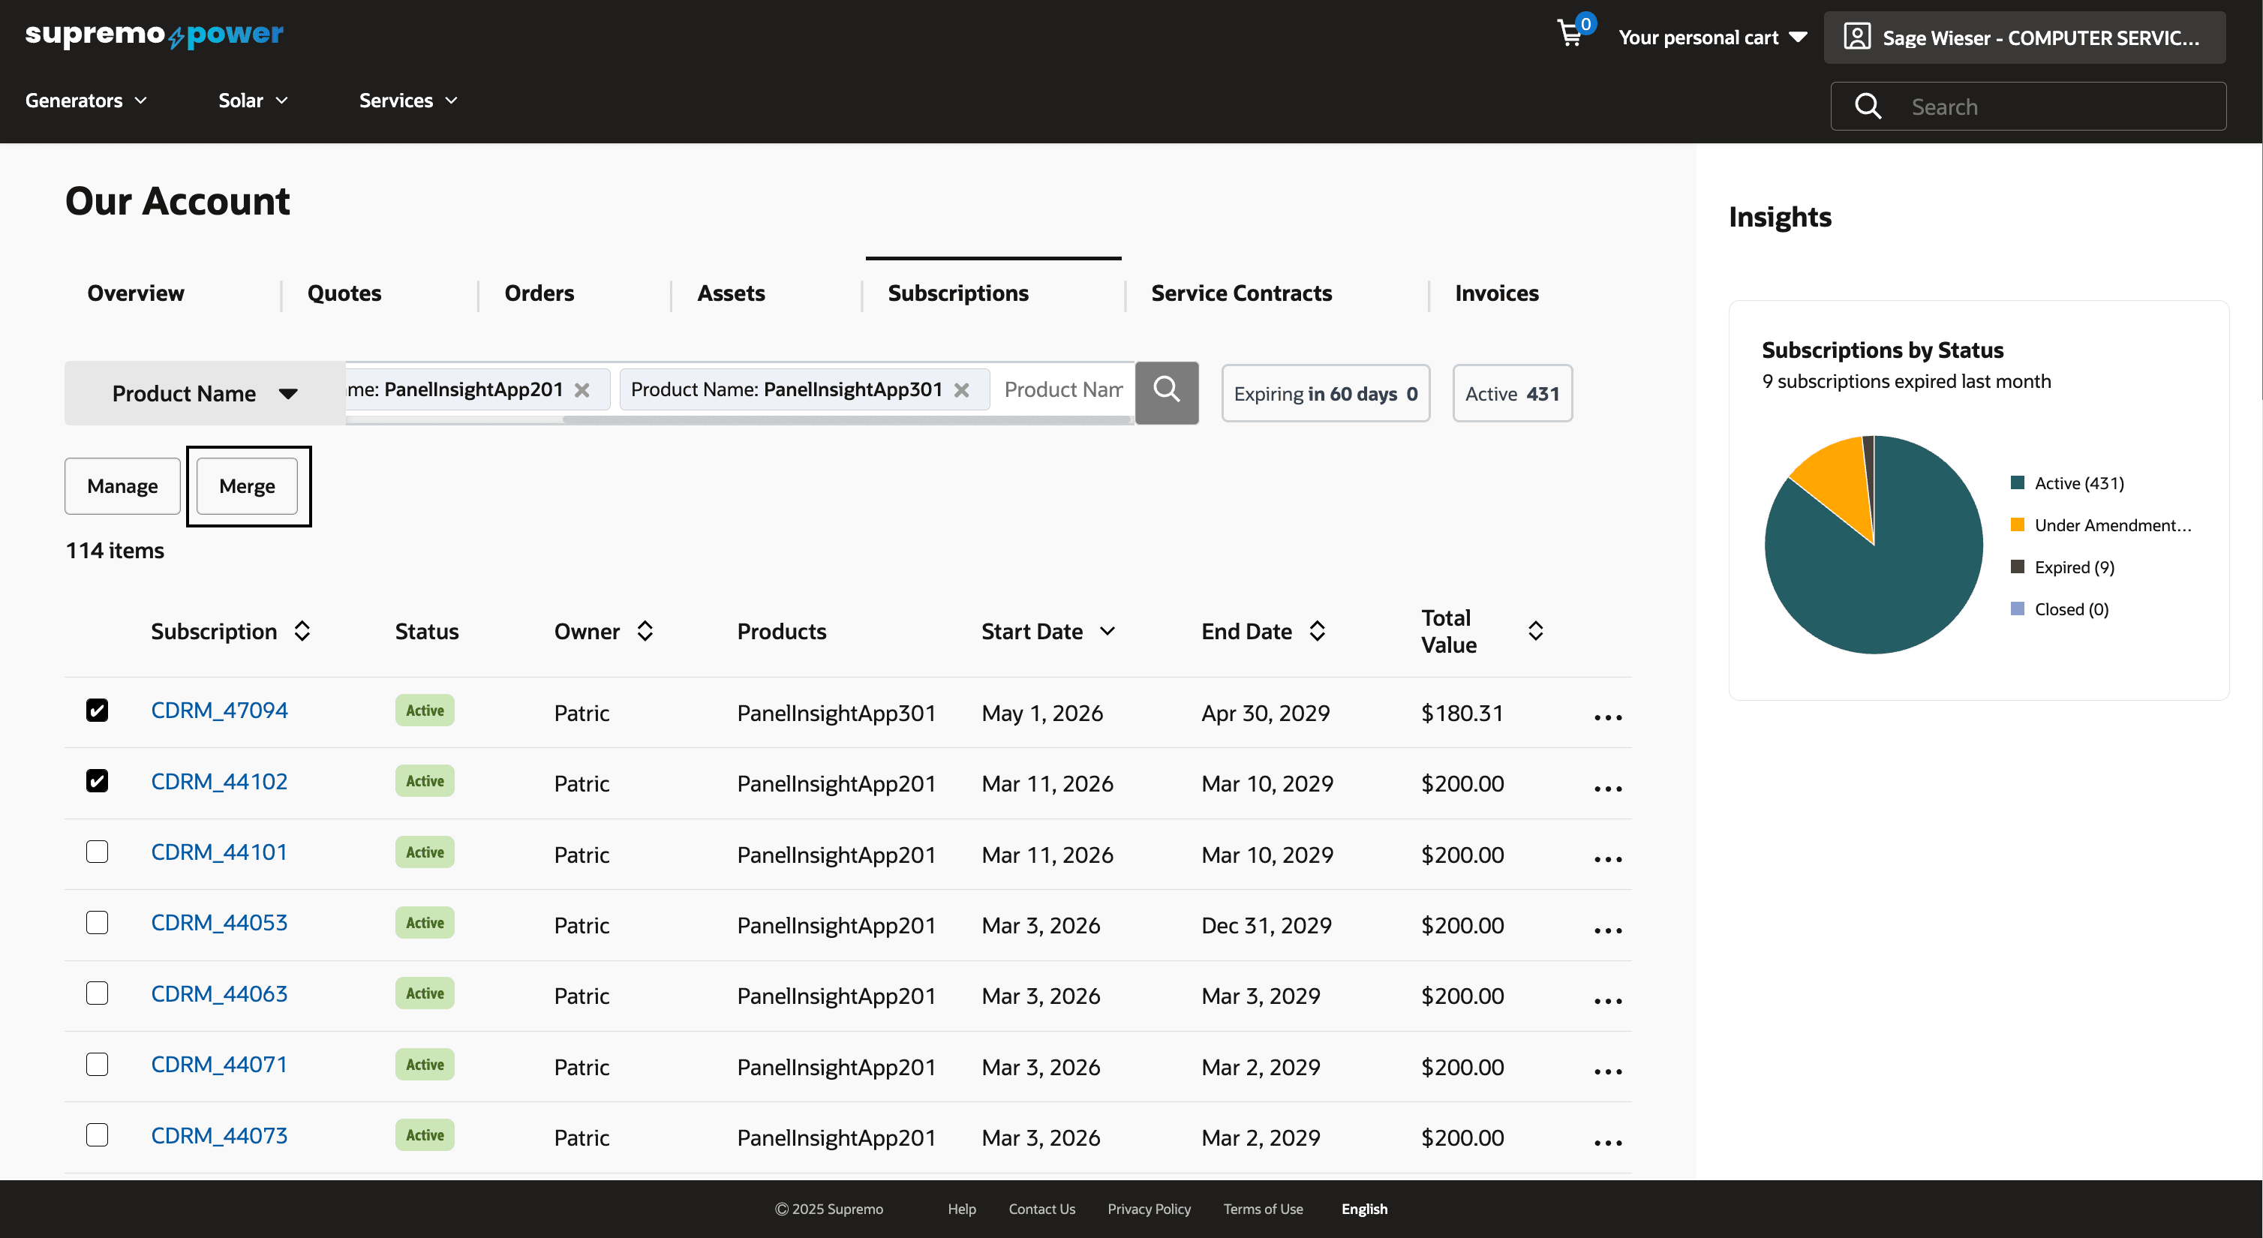Image resolution: width=2263 pixels, height=1238 pixels.
Task: Filter by Active 431 subscriptions
Action: (x=1512, y=392)
